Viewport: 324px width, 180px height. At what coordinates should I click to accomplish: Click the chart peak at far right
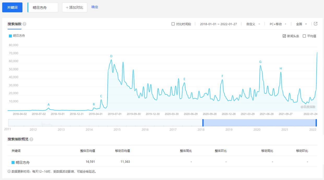point(317,52)
